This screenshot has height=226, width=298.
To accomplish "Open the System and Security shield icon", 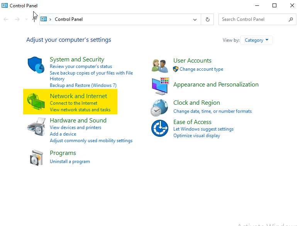I will (36, 65).
